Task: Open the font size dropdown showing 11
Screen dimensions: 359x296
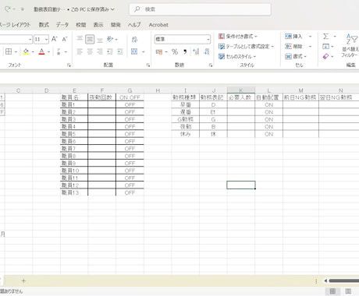Action: click(46, 40)
